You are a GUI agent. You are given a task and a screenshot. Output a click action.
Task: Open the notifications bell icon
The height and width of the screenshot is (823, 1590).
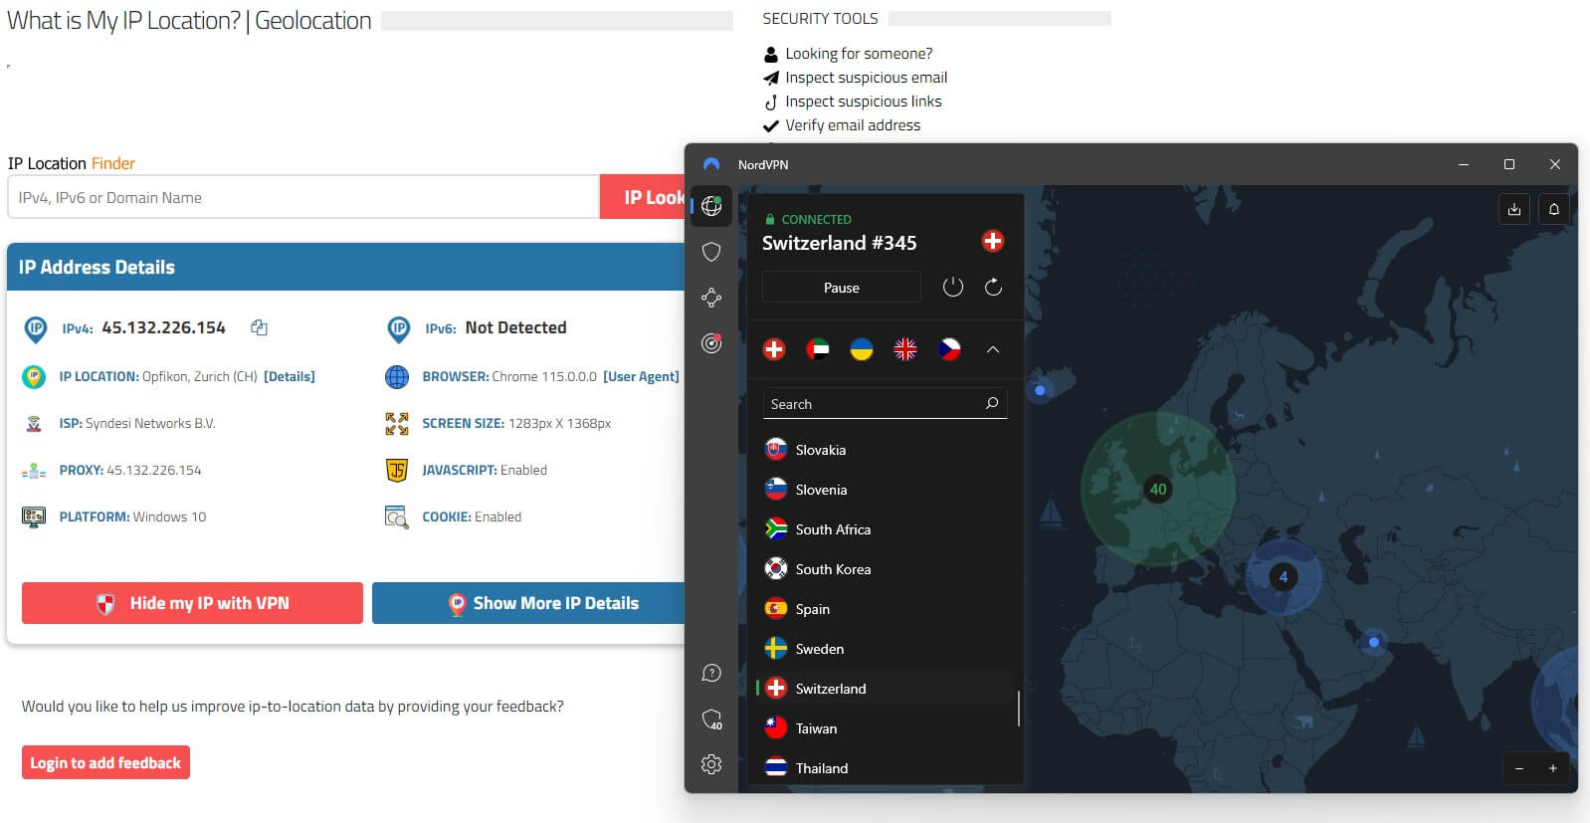[x=1554, y=209]
